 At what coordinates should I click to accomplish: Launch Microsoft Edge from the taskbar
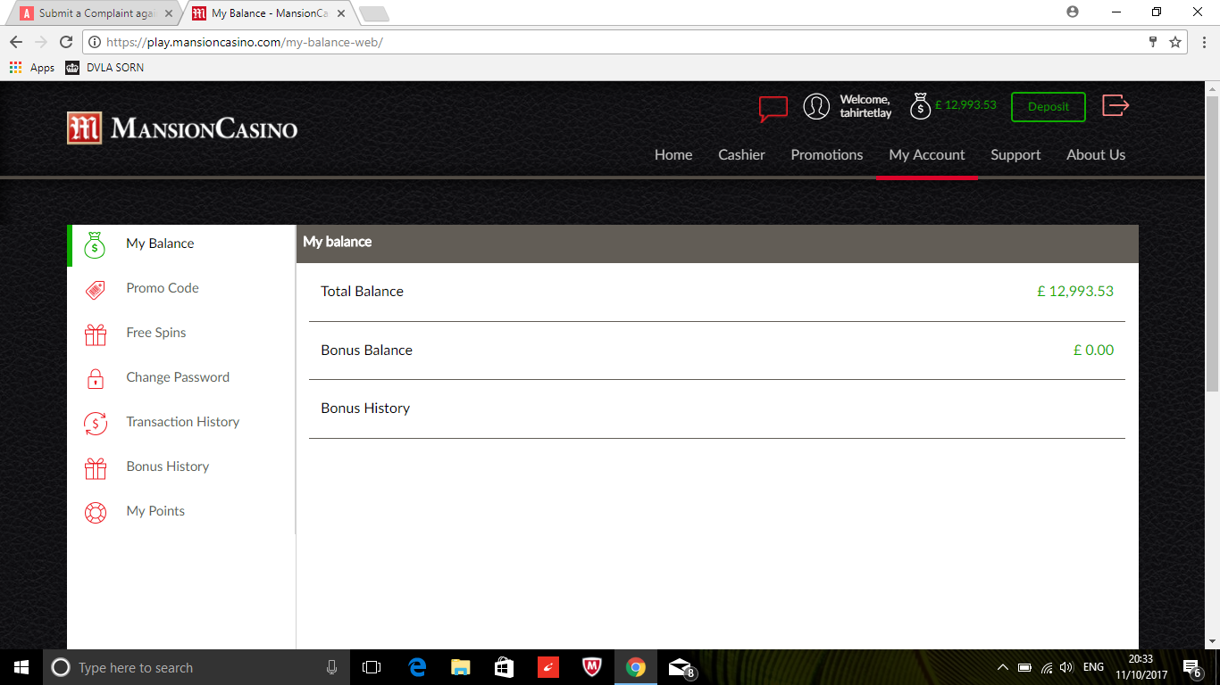(416, 667)
